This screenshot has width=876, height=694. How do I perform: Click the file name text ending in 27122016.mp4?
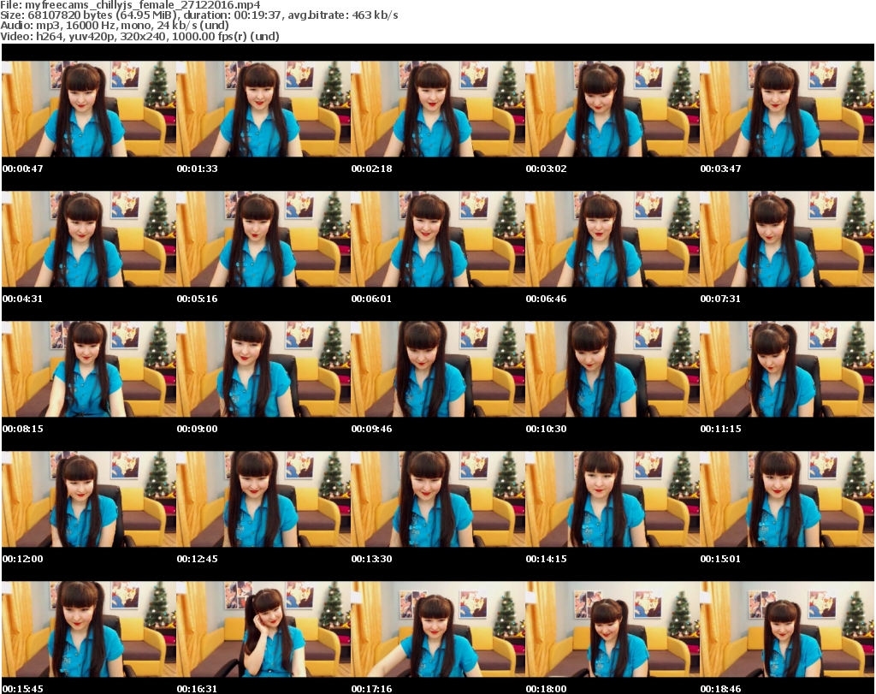(x=143, y=5)
